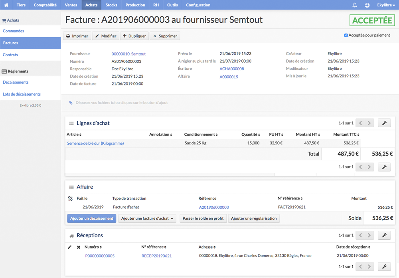Open the wrench settings for Réceptions header

tap(384, 235)
